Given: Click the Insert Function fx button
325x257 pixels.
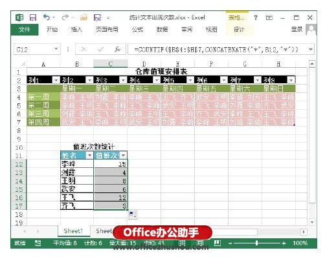Looking at the screenshot, I should click(117, 50).
